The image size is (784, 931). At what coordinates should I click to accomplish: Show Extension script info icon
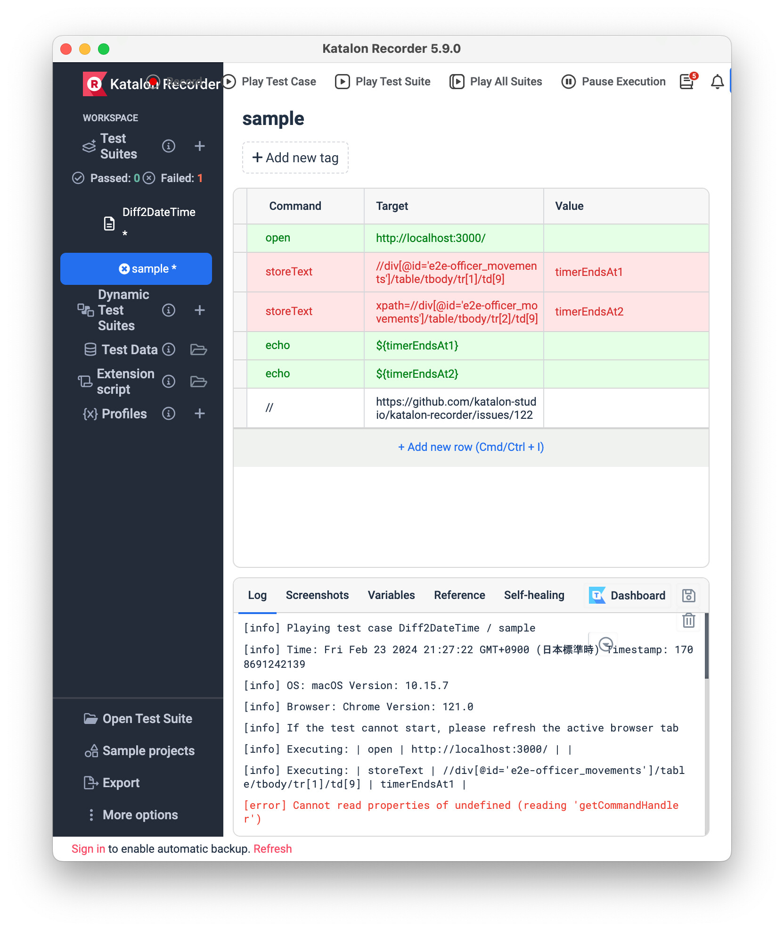[169, 381]
